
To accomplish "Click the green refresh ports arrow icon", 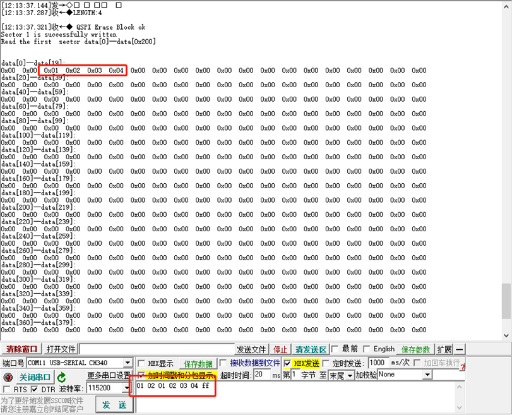I will point(61,378).
